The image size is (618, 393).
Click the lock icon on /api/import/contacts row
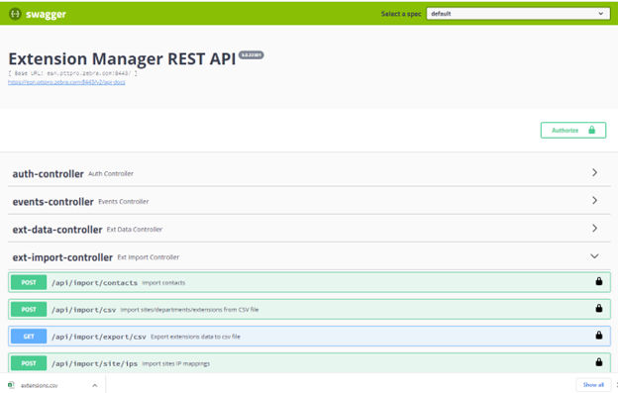598,281
